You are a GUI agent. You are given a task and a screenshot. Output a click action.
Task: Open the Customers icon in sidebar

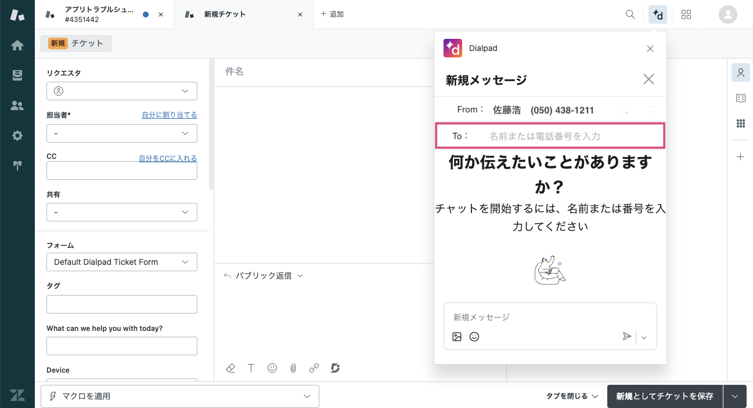click(x=17, y=105)
